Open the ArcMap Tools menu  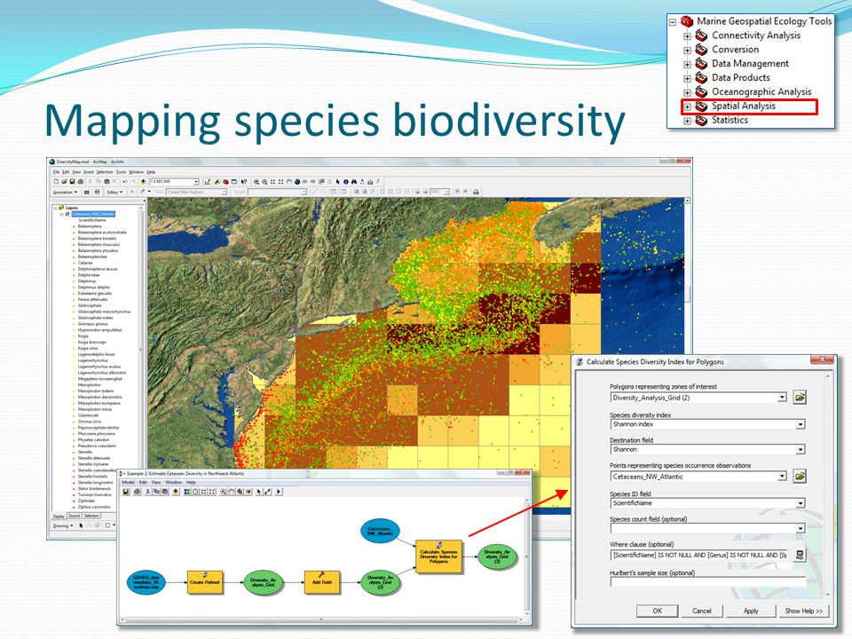pos(121,171)
